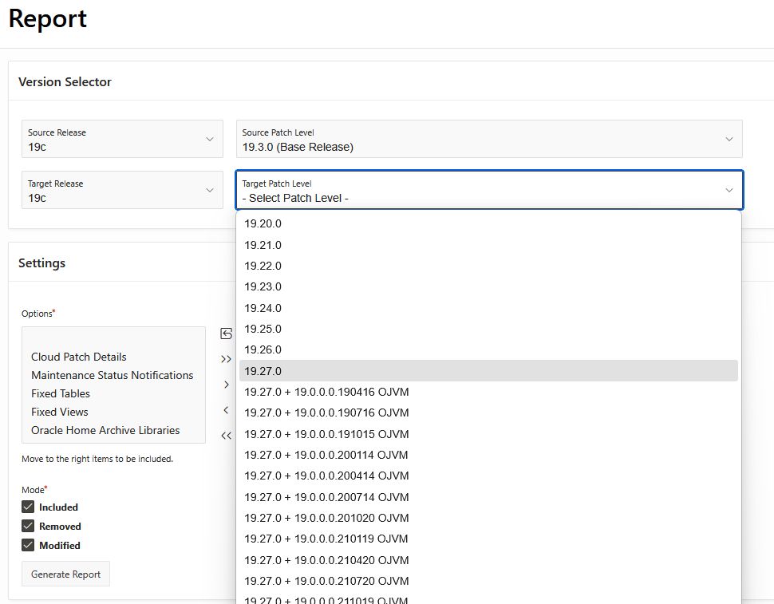Open the Source Patch Level dropdown
774x604 pixels.
click(x=489, y=139)
